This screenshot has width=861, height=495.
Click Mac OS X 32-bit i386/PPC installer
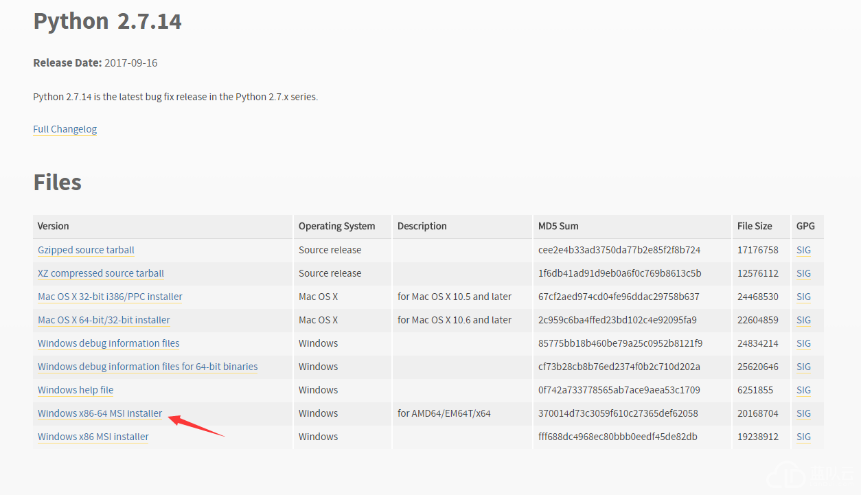(110, 297)
